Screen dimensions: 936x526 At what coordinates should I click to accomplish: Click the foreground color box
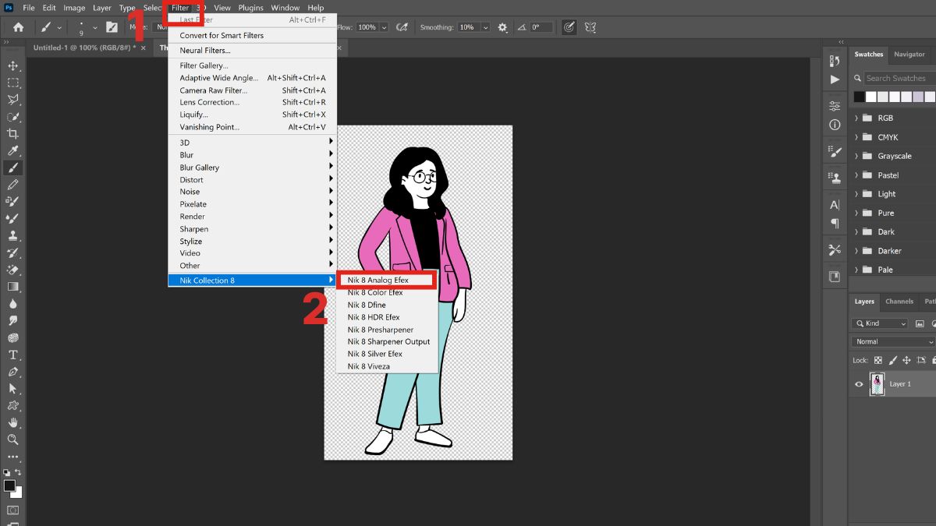9,485
